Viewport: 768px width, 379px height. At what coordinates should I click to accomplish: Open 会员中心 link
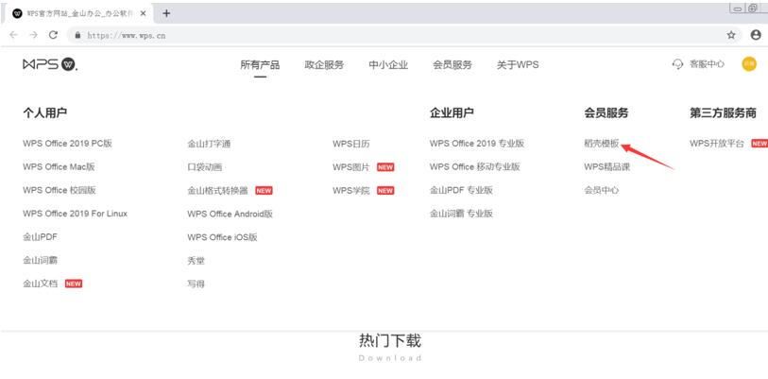tap(602, 190)
